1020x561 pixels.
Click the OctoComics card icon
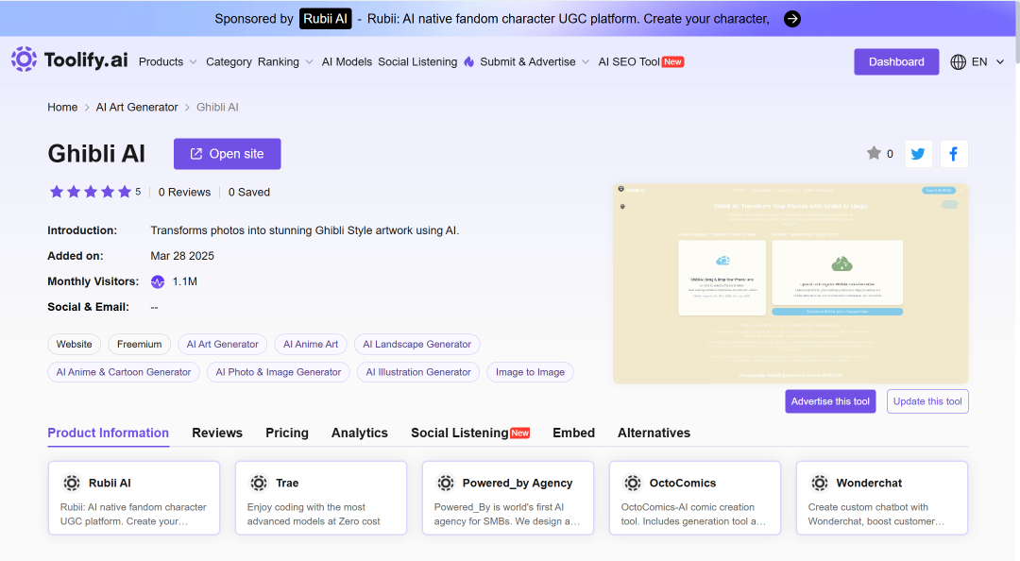pos(633,483)
